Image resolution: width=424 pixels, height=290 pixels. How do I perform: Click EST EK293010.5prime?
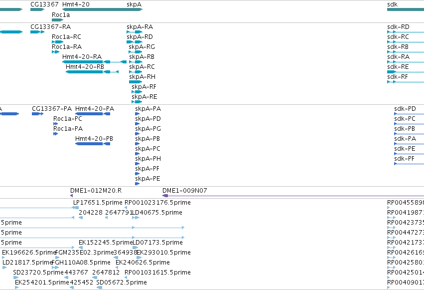(x=163, y=253)
